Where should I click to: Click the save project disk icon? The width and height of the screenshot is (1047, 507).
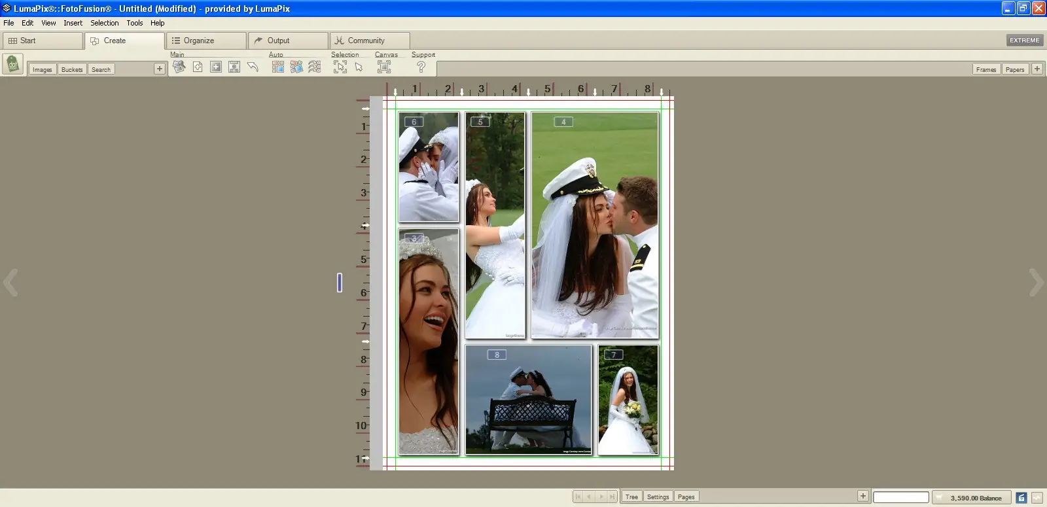point(234,67)
